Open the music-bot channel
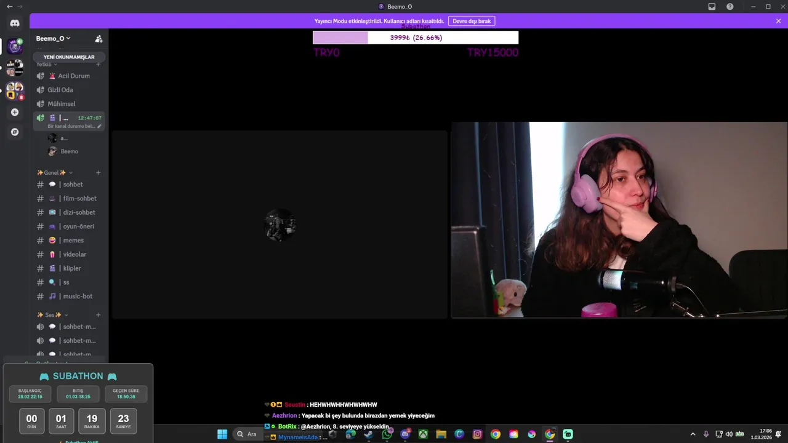The width and height of the screenshot is (788, 443). pyautogui.click(x=68, y=296)
